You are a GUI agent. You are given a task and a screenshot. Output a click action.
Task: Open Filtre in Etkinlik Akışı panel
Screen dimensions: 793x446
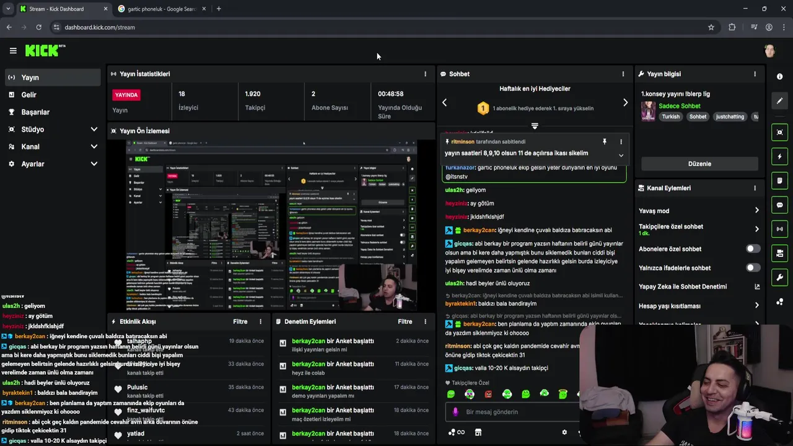240,321
